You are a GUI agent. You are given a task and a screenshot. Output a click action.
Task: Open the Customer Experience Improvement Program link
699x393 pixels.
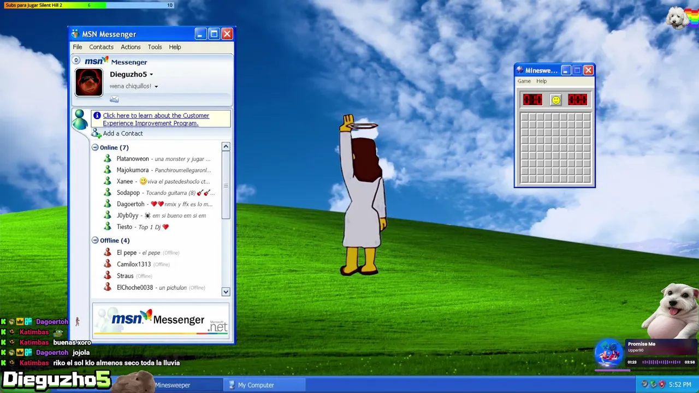point(156,120)
